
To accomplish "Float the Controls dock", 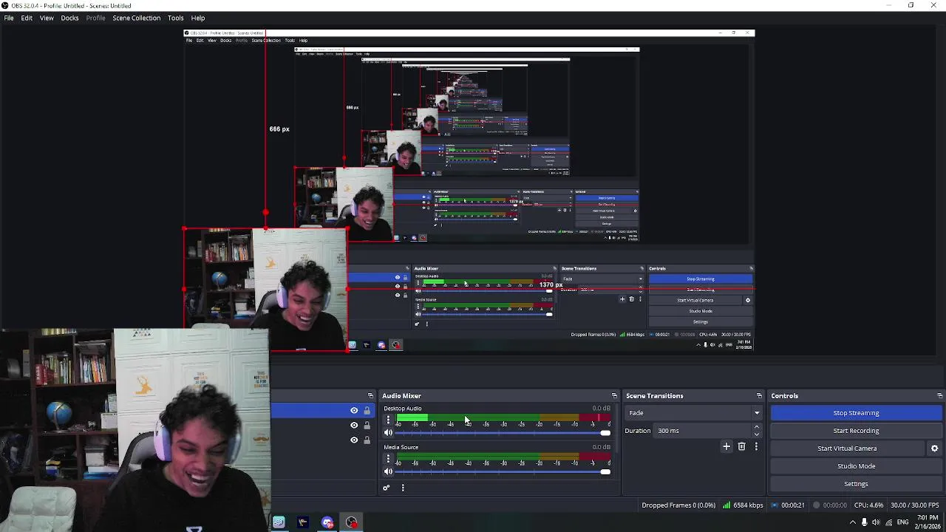I will click(939, 396).
